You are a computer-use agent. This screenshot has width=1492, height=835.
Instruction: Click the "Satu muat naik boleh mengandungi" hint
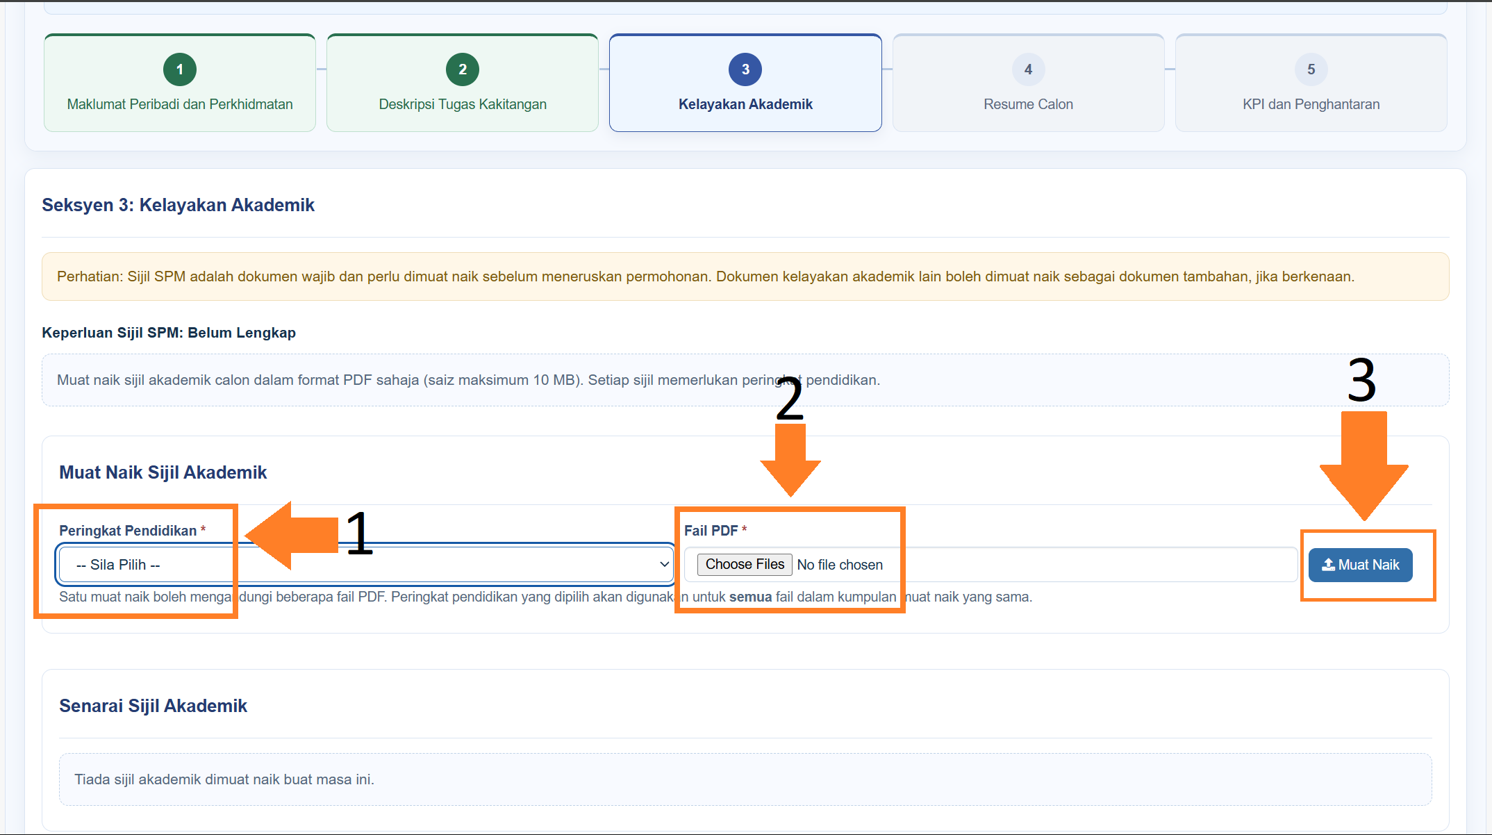point(545,597)
